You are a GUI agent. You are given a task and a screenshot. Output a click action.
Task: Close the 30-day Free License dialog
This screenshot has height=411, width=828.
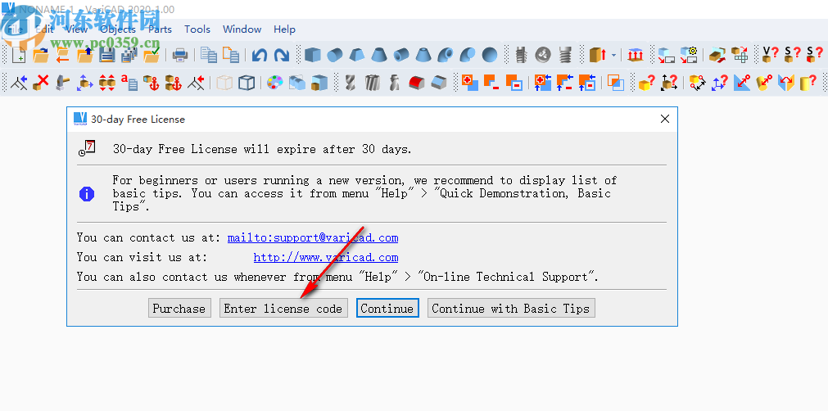click(665, 120)
